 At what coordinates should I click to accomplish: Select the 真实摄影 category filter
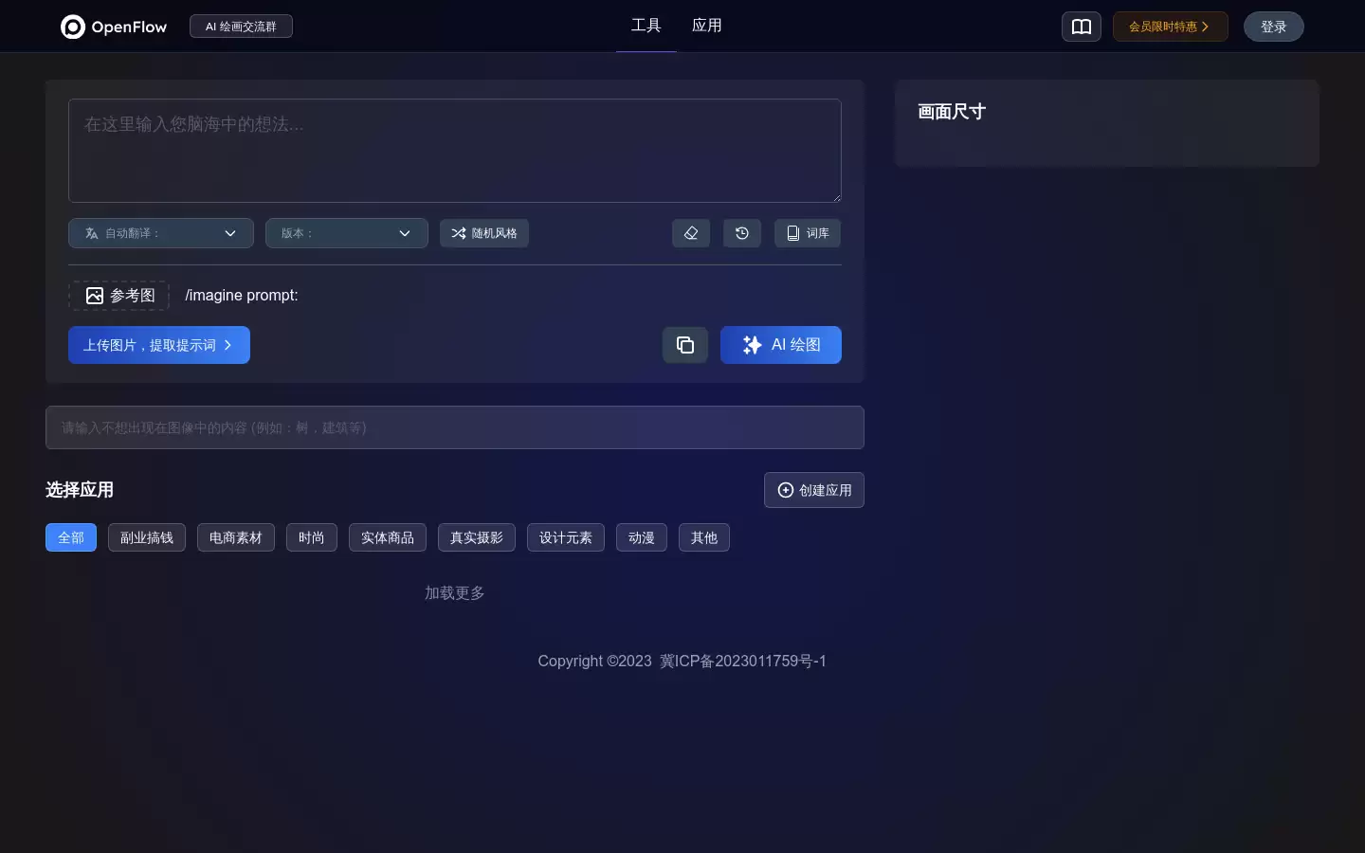tap(477, 537)
